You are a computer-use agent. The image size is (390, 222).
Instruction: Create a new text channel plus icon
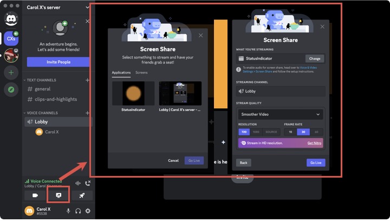(x=87, y=80)
